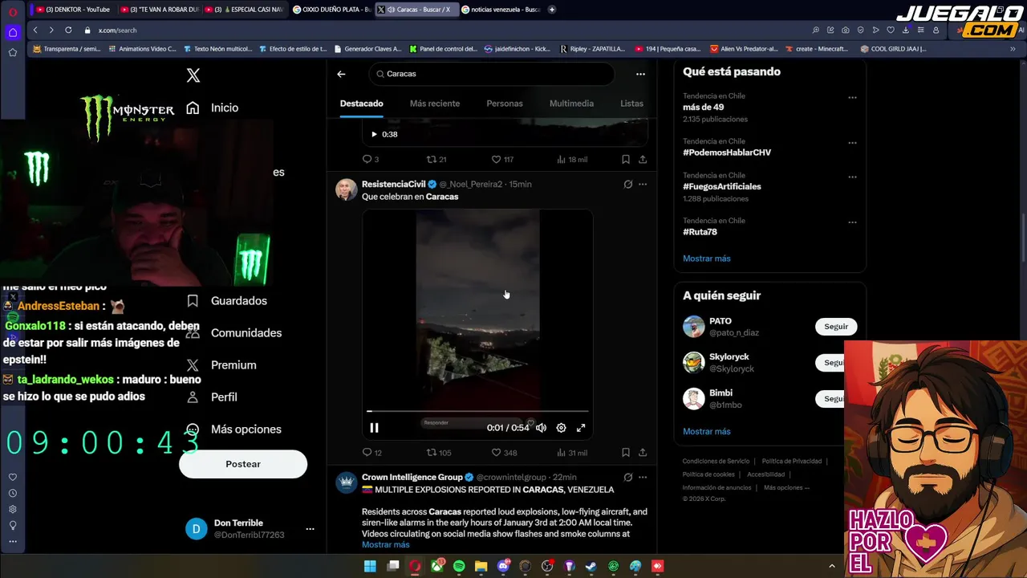Viewport: 1027px width, 578px height.
Task: Open Crown Intelligence Group avatar
Action: click(347, 482)
